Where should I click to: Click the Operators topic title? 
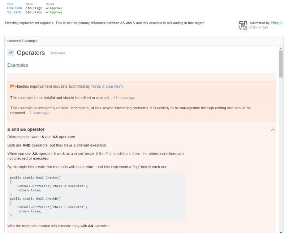[31, 53]
